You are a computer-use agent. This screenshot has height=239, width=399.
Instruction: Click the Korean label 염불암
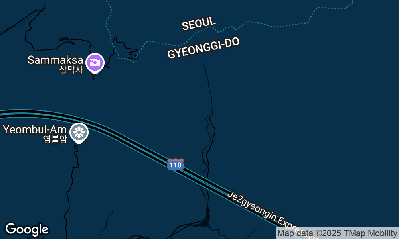(55, 139)
